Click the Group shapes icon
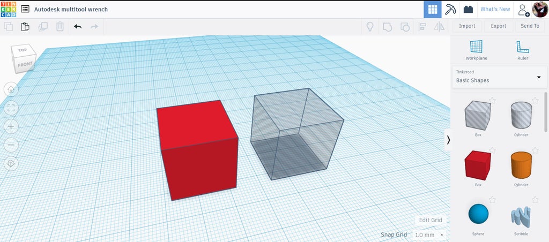This screenshot has width=549, height=242. point(388,27)
